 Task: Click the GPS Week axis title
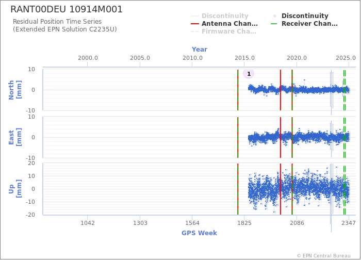(199, 233)
